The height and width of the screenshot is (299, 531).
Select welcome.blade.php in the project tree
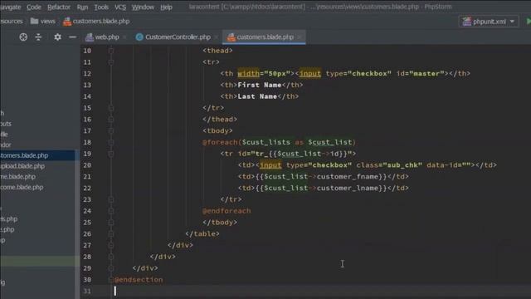coord(22,187)
